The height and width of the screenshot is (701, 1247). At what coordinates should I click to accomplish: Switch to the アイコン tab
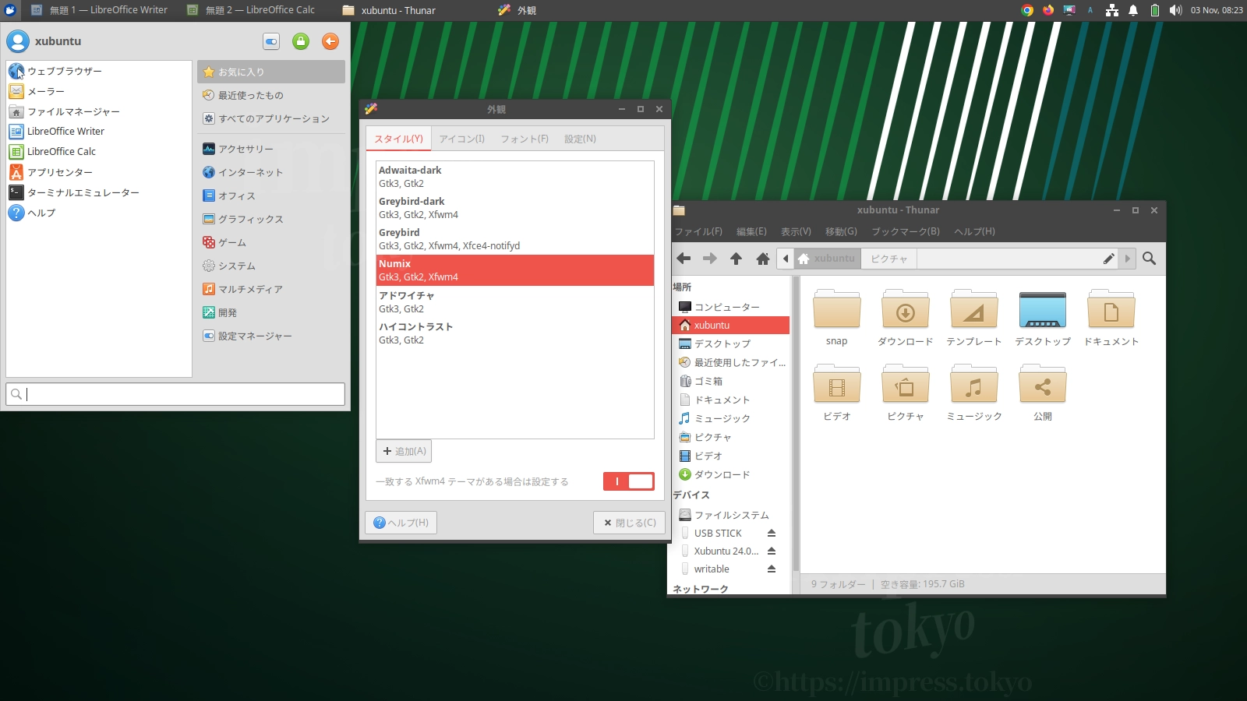461,139
